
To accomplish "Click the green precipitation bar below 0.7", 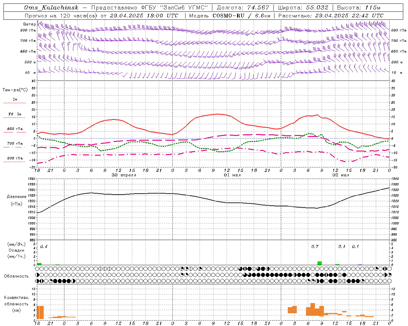I will 319,263.
